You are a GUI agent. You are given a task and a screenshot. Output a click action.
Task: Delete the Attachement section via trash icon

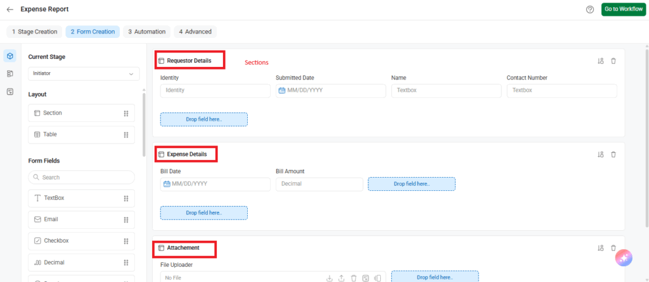coord(613,248)
